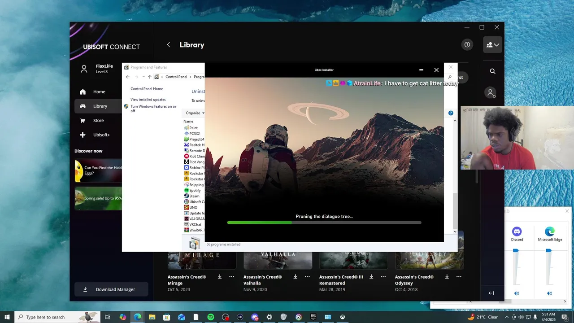
Task: Click View installed updates link
Action: tap(148, 100)
